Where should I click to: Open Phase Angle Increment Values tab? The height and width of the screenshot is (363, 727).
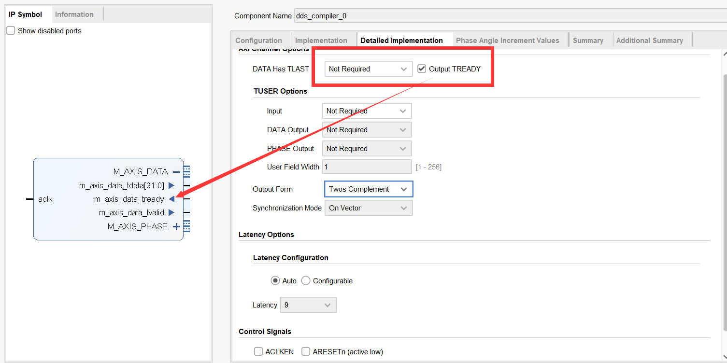click(x=507, y=41)
